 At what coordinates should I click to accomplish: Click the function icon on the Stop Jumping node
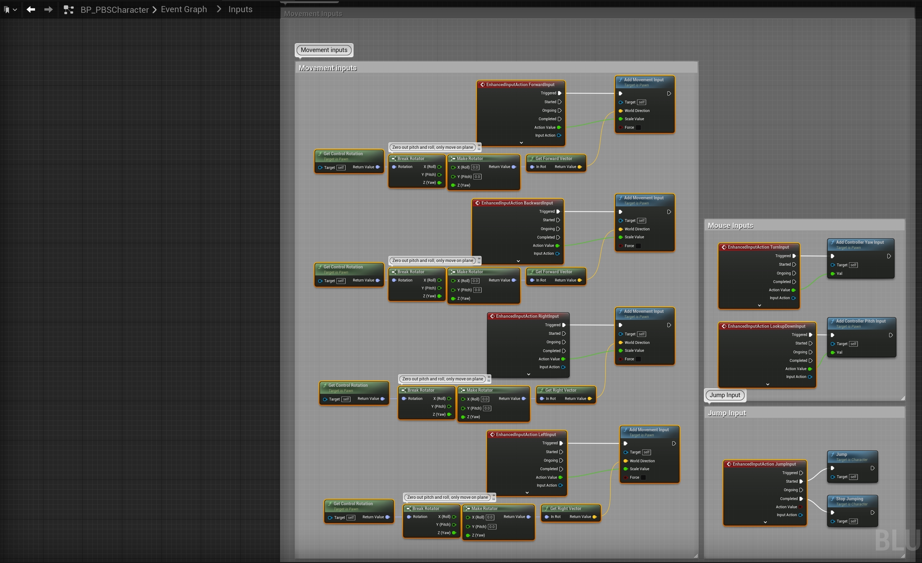pyautogui.click(x=833, y=499)
